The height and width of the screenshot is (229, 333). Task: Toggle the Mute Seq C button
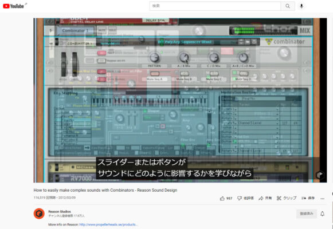click(214, 74)
